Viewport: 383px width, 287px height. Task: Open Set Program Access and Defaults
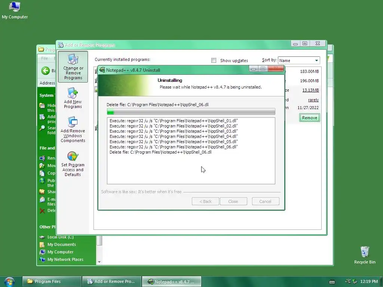73,164
